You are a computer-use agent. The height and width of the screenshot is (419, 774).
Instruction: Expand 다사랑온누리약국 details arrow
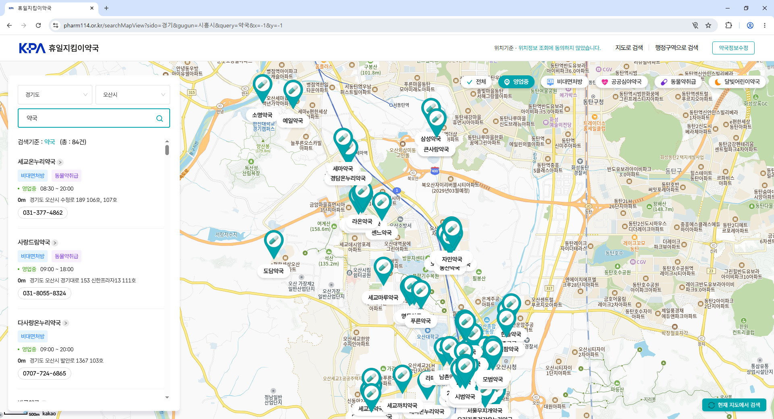tap(66, 323)
